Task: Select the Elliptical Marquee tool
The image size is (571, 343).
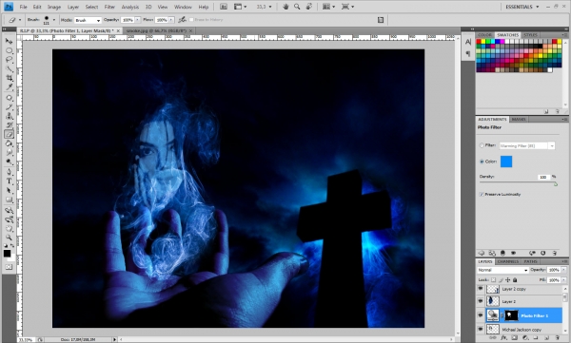Action: [x=9, y=50]
